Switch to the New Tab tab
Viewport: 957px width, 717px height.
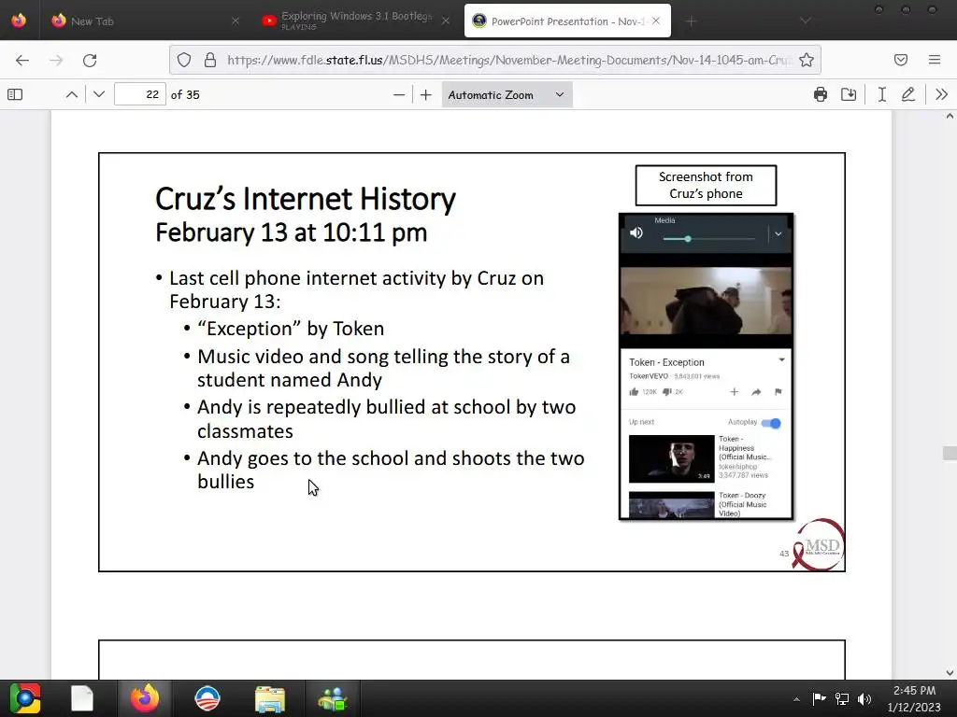click(x=143, y=21)
